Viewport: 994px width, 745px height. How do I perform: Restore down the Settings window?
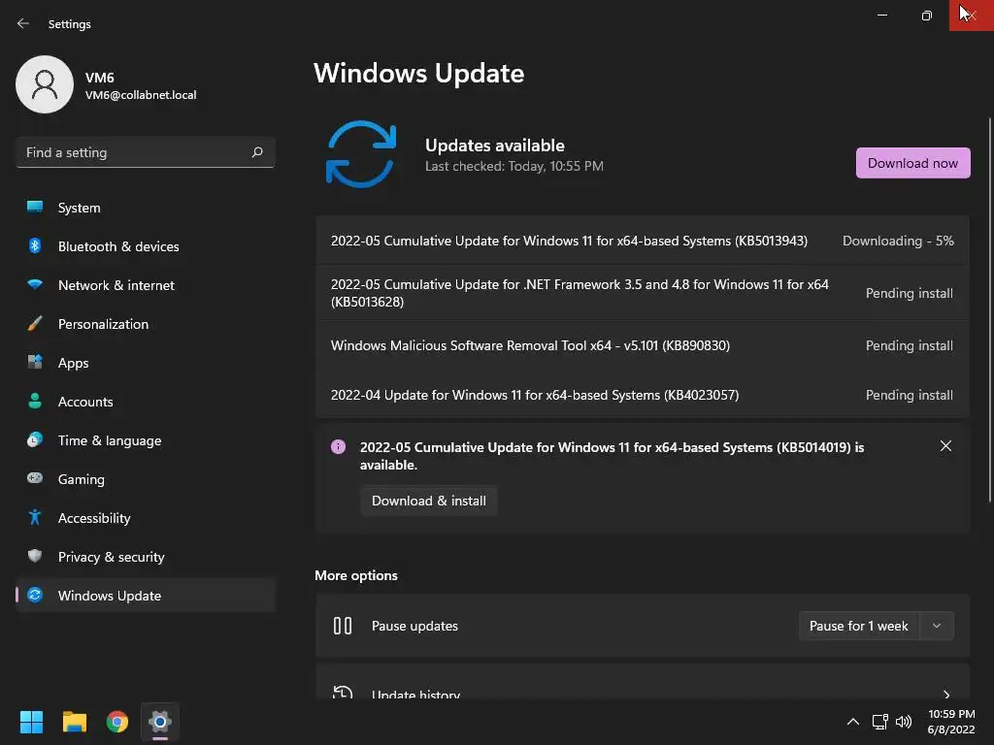(926, 16)
